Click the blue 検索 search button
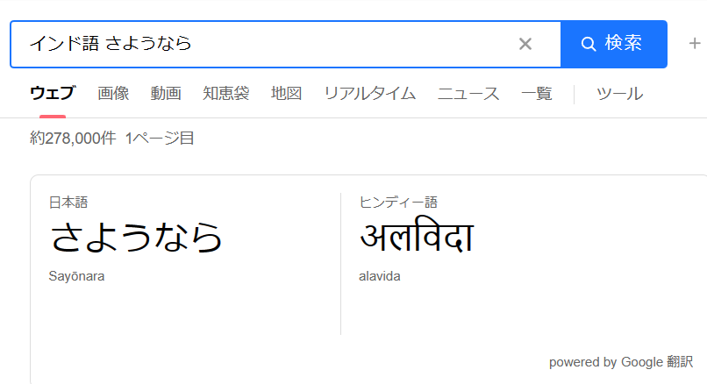This screenshot has width=707, height=384. 614,44
